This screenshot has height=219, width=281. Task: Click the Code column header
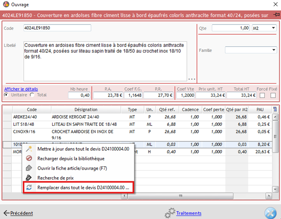(32, 109)
